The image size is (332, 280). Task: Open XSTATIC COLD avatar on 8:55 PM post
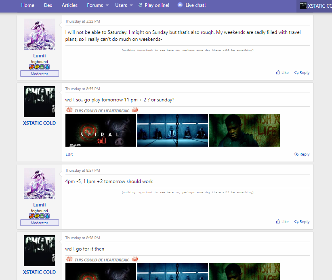coord(40,102)
